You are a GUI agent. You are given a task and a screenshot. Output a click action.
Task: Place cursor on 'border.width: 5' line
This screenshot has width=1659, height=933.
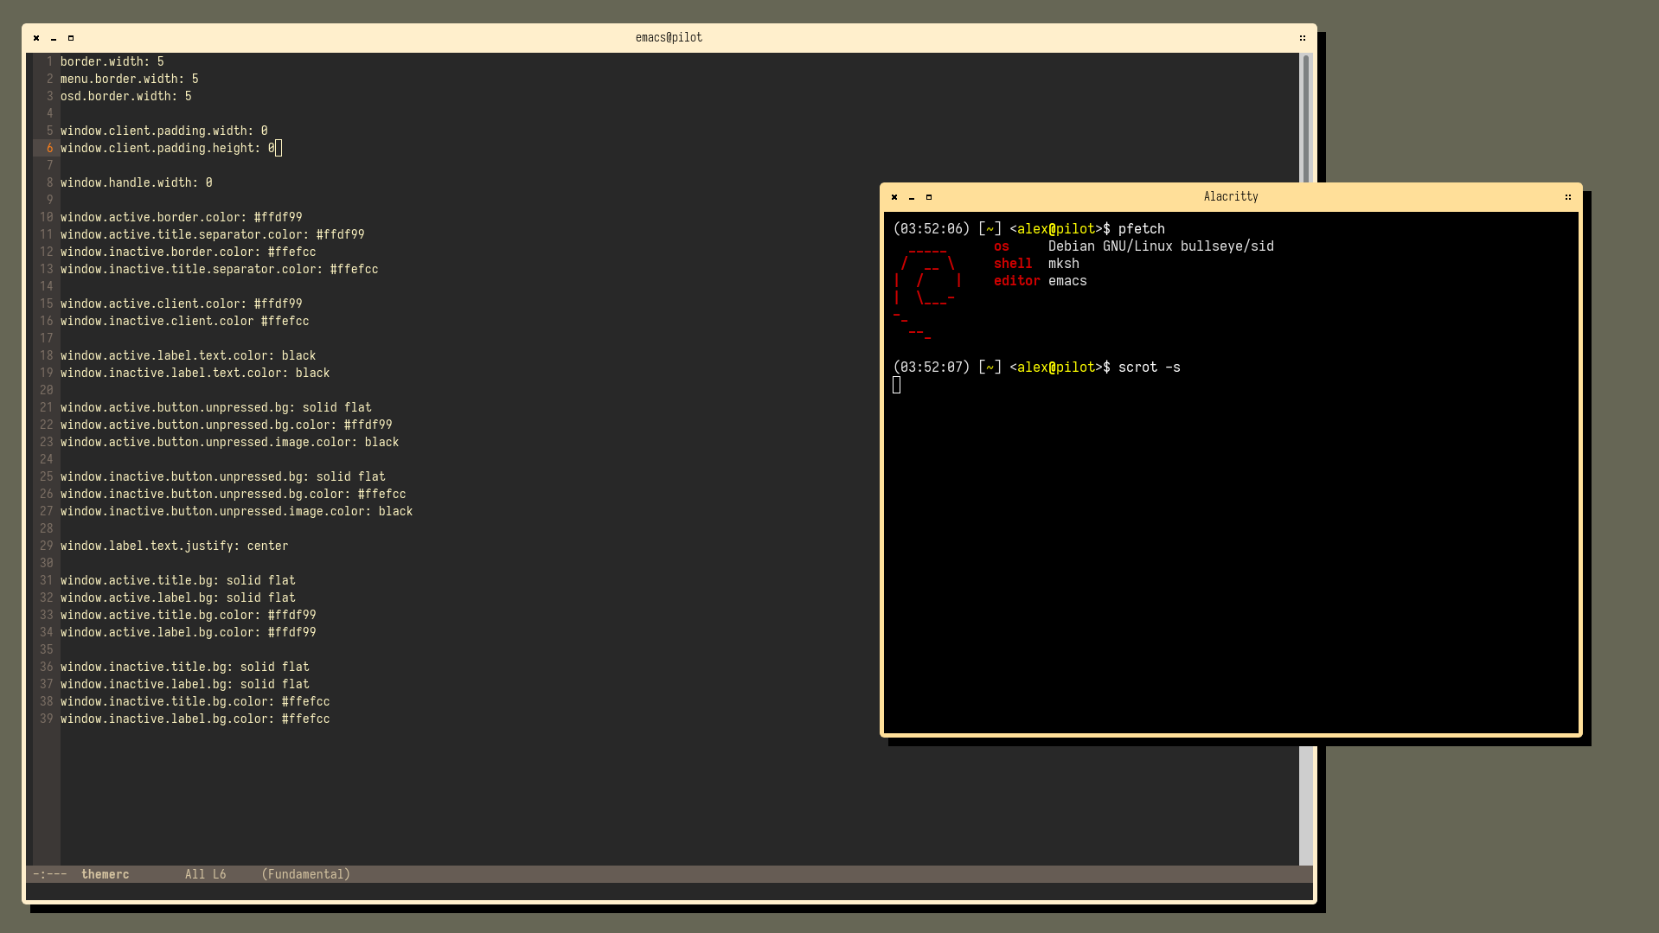[x=112, y=61]
